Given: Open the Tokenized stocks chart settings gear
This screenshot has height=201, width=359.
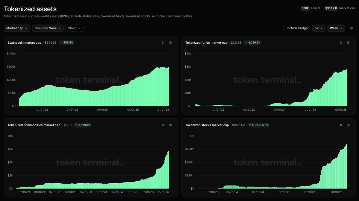Looking at the screenshot, I should (348, 125).
